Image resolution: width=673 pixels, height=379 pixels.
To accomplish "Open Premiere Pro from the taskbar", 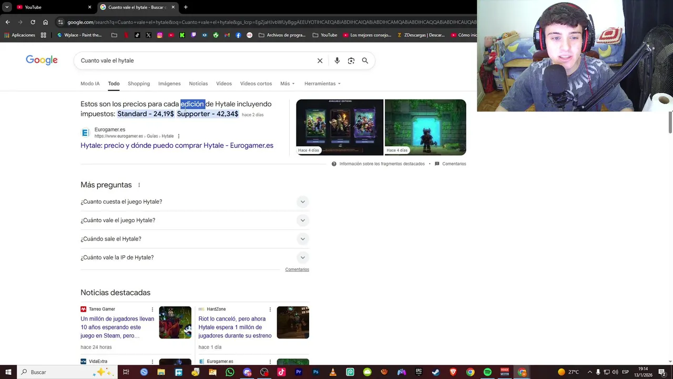I will coord(298,372).
